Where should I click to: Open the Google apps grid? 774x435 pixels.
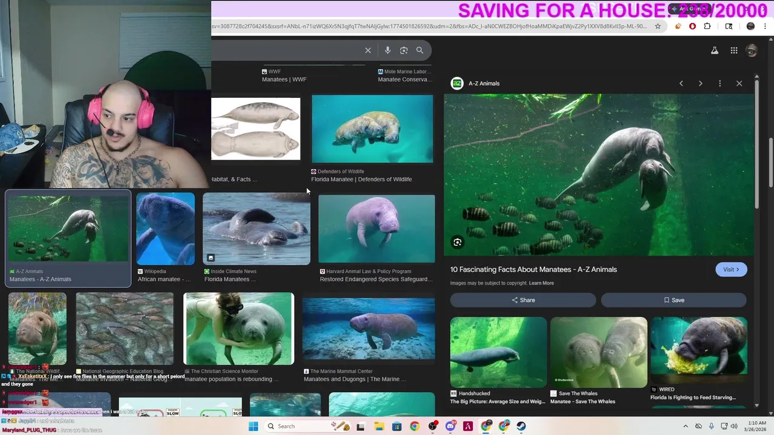[x=733, y=51]
